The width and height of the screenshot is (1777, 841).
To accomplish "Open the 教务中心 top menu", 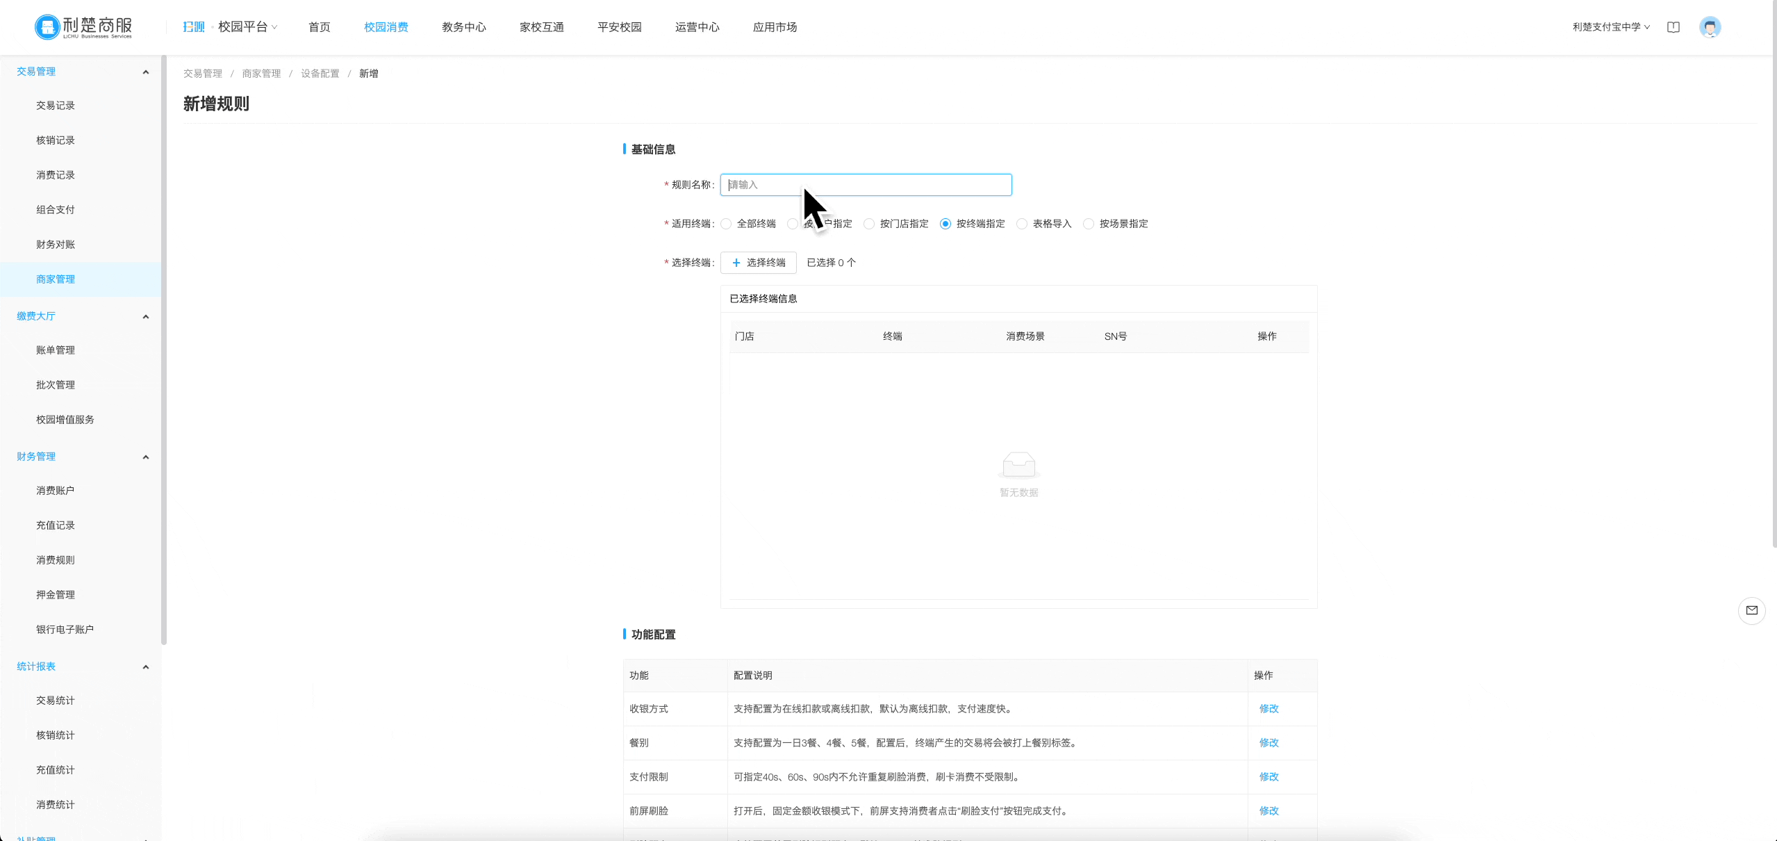I will (464, 27).
